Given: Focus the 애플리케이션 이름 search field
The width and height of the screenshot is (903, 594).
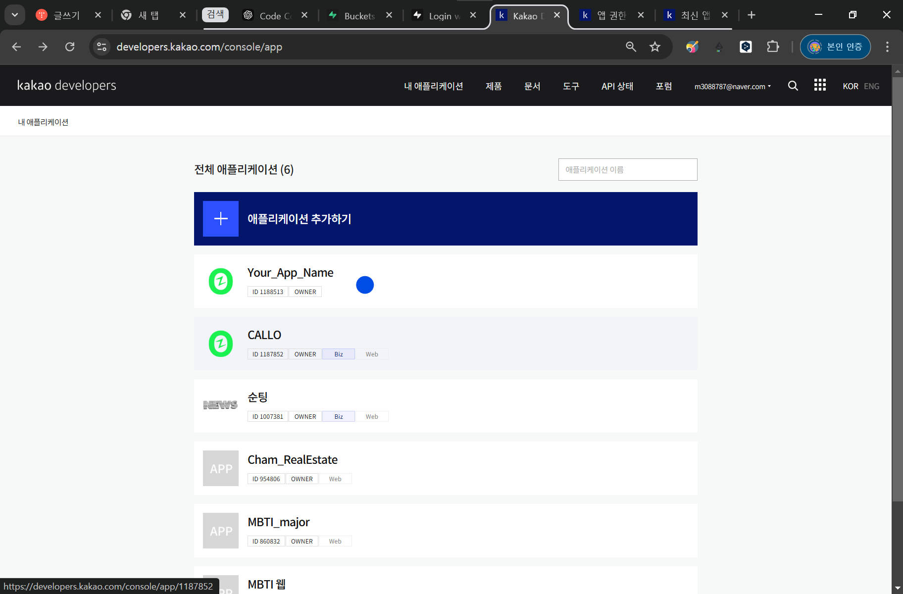Looking at the screenshot, I should click(628, 169).
